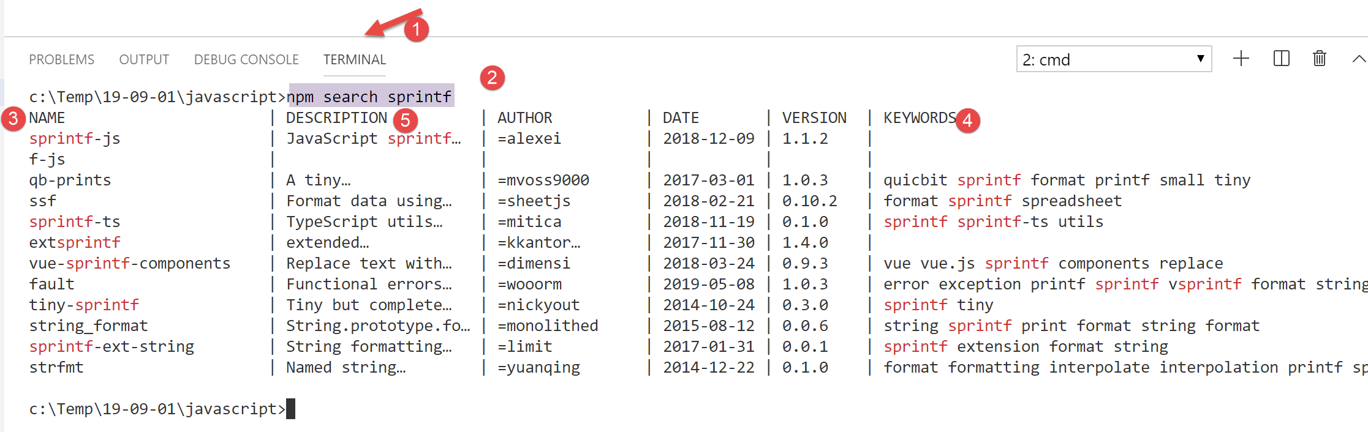
Task: Click the red annotation badge numbered 3
Action: click(13, 118)
